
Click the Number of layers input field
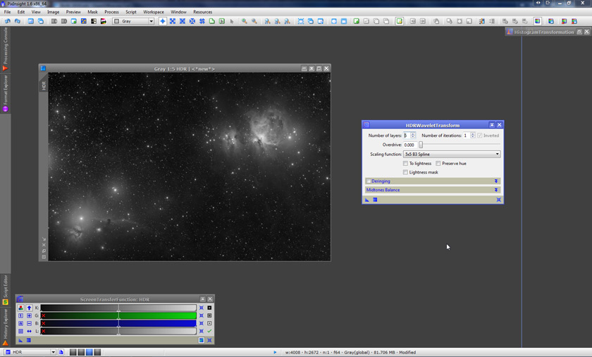[x=407, y=135]
